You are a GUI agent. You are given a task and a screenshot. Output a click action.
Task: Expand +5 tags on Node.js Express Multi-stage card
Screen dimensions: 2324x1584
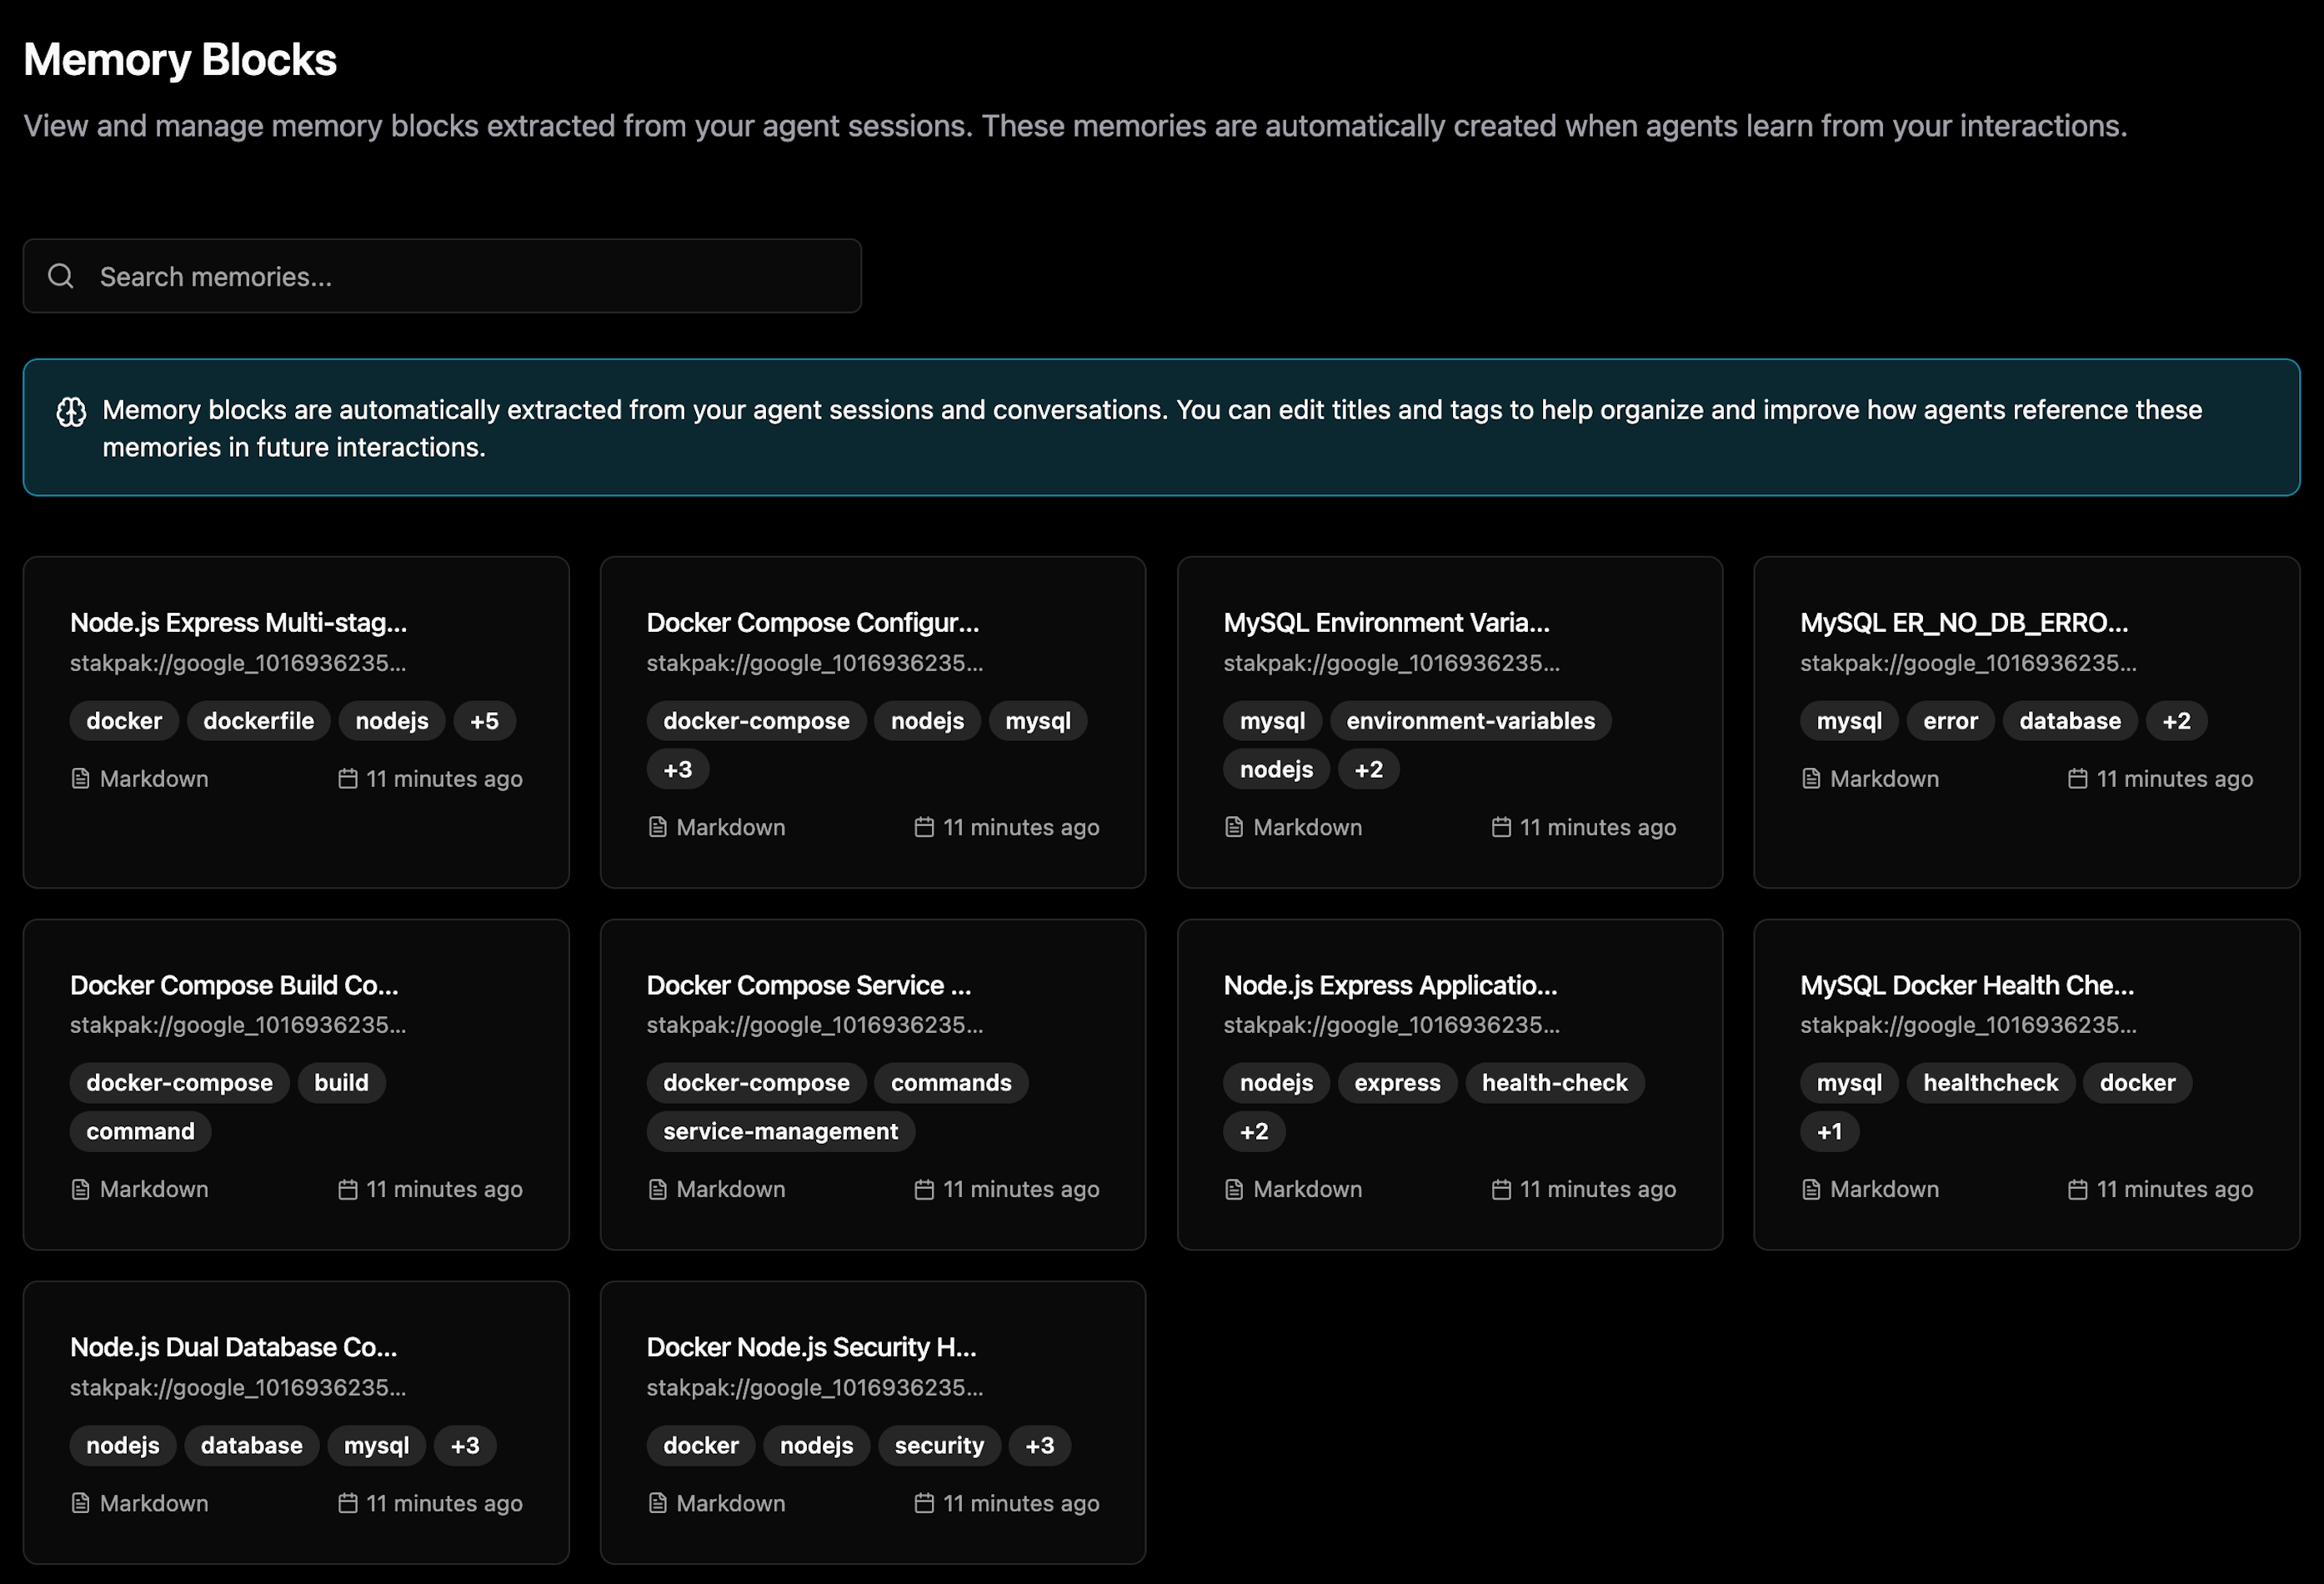(484, 721)
